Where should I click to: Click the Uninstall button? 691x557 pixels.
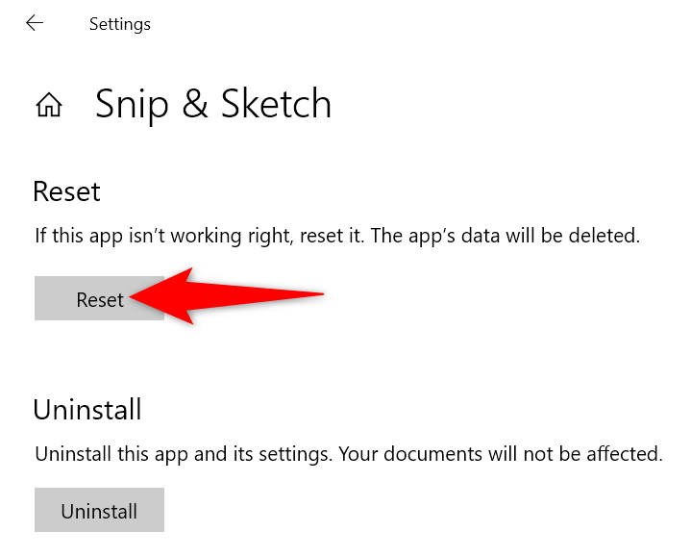(99, 511)
